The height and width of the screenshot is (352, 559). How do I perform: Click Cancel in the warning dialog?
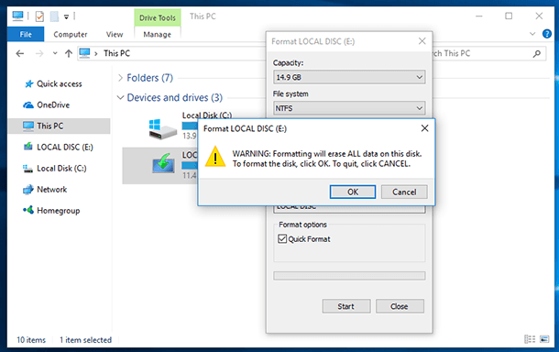(x=404, y=192)
